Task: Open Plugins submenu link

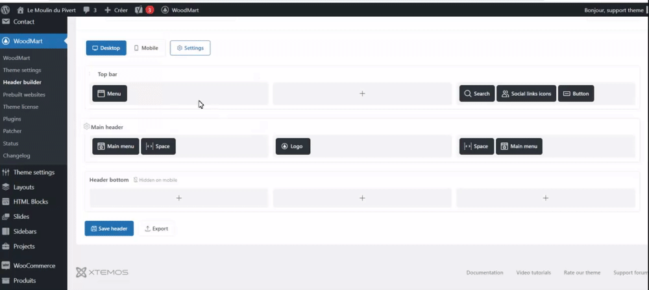Action: (x=12, y=118)
